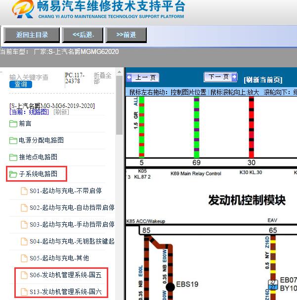
Task: Click the sidebar vertical scrollbar thumb
Action: coord(120,105)
